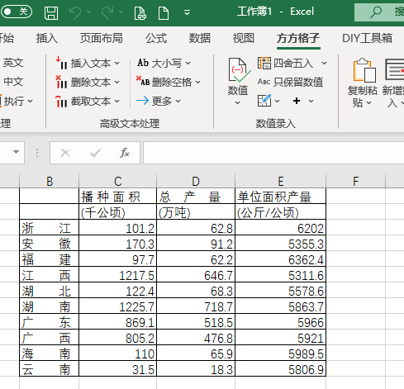The width and height of the screenshot is (404, 389).
Task: Expand the 复制粘贴 dropdown chevron
Action: [369, 103]
